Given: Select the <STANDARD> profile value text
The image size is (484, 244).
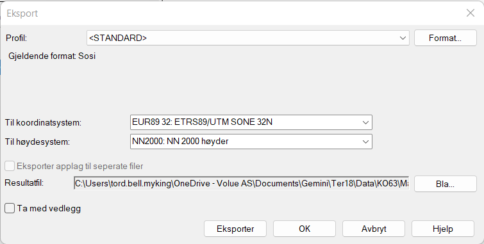Looking at the screenshot, I should (118, 38).
